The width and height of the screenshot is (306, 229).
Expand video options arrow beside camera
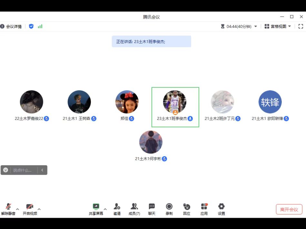click(39, 209)
